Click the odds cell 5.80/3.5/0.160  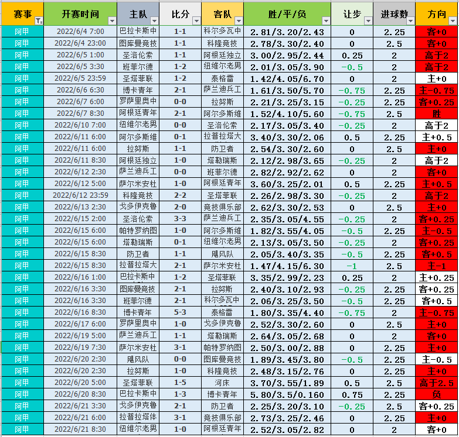click(287, 394)
